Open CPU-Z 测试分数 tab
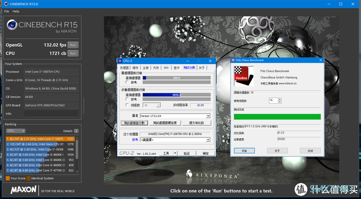This screenshot has width=361, height=199. (189, 67)
